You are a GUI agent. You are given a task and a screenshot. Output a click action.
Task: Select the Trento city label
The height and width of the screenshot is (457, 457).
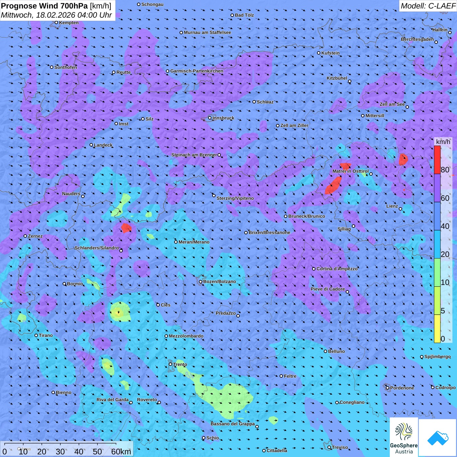[x=180, y=364]
